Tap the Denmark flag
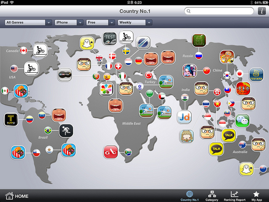269x202 pixels. (x=112, y=56)
